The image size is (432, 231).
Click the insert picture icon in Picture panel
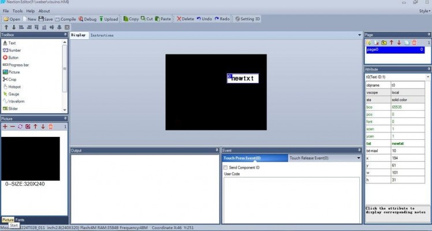28,126
